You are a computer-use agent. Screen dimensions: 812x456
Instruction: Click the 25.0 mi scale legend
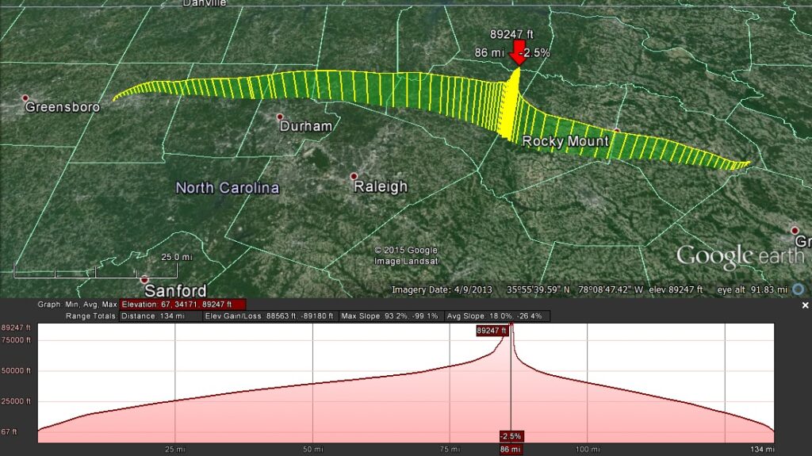tap(177, 258)
